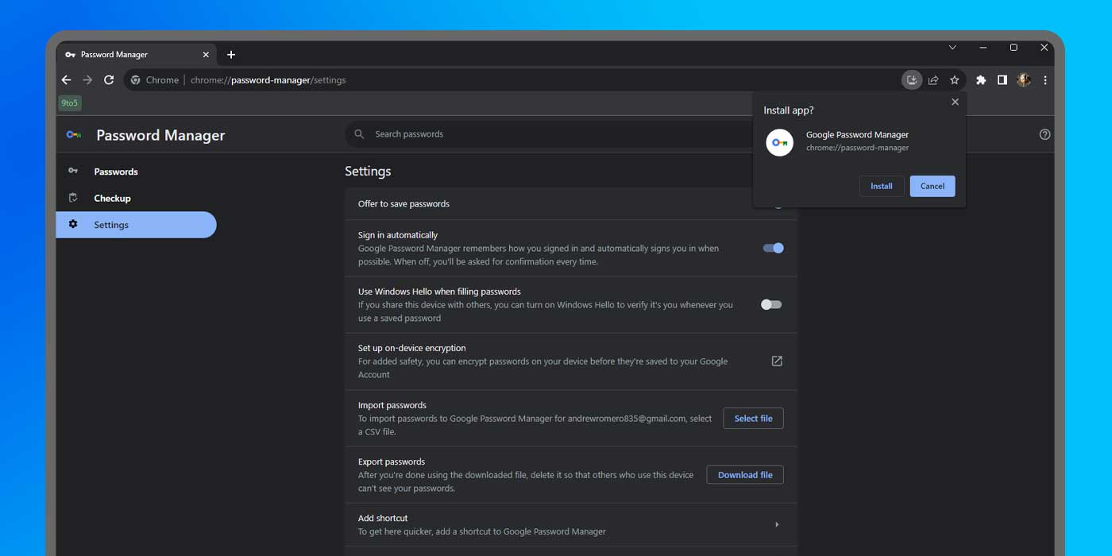Select the Password Manager browser tab
The height and width of the screenshot is (556, 1112).
127,54
